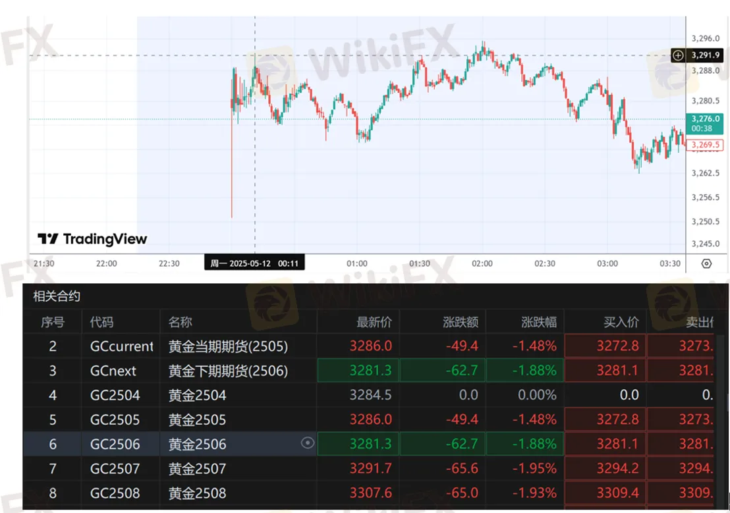Screen dimensions: 730x513
Task: Select the GC2507 contract row
Action: click(x=115, y=469)
